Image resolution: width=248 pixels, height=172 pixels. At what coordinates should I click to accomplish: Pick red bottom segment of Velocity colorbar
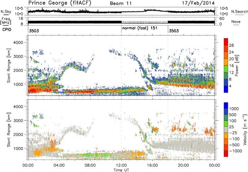[226, 154]
